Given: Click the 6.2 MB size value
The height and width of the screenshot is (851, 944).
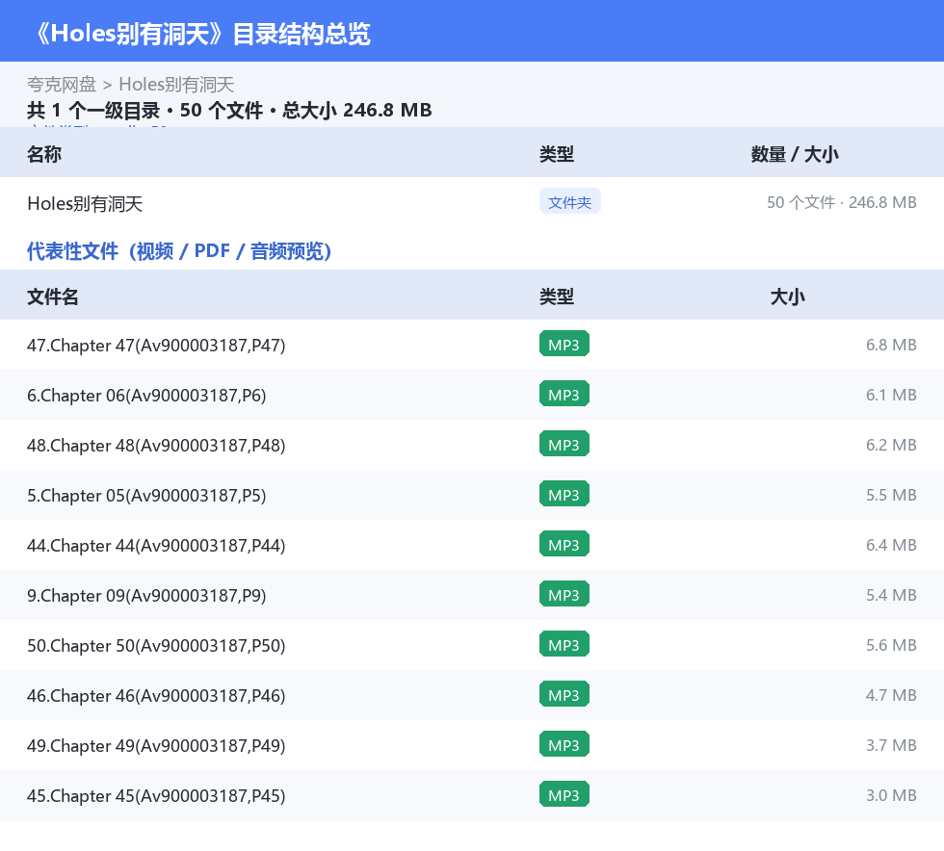Looking at the screenshot, I should pyautogui.click(x=891, y=445).
